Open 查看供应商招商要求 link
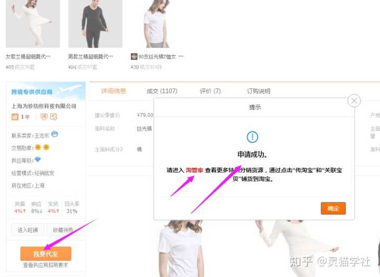 pos(45,265)
